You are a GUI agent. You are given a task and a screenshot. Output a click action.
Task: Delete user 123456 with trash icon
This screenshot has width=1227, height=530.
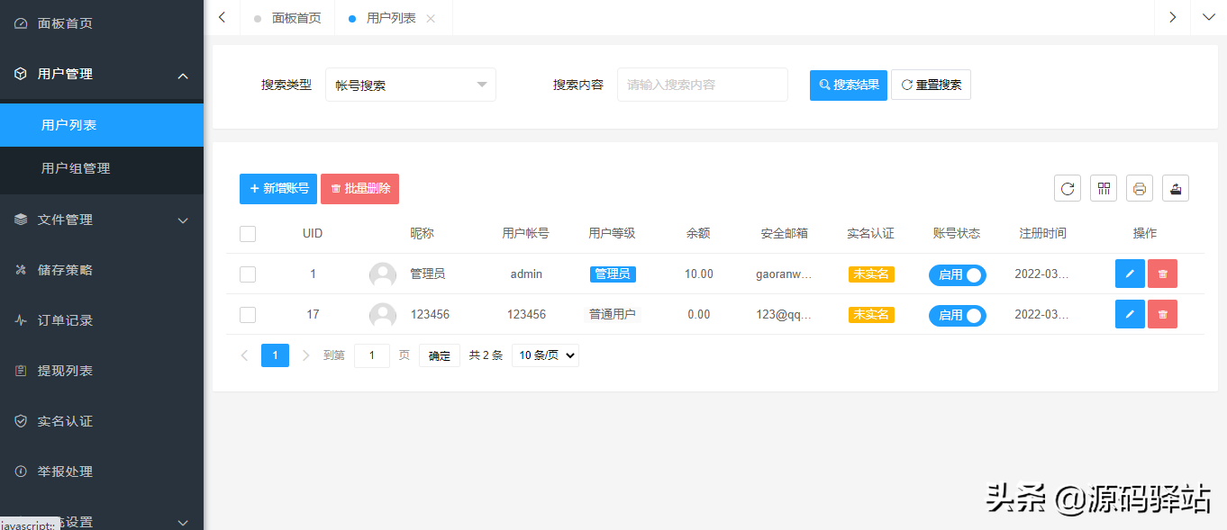[1162, 314]
